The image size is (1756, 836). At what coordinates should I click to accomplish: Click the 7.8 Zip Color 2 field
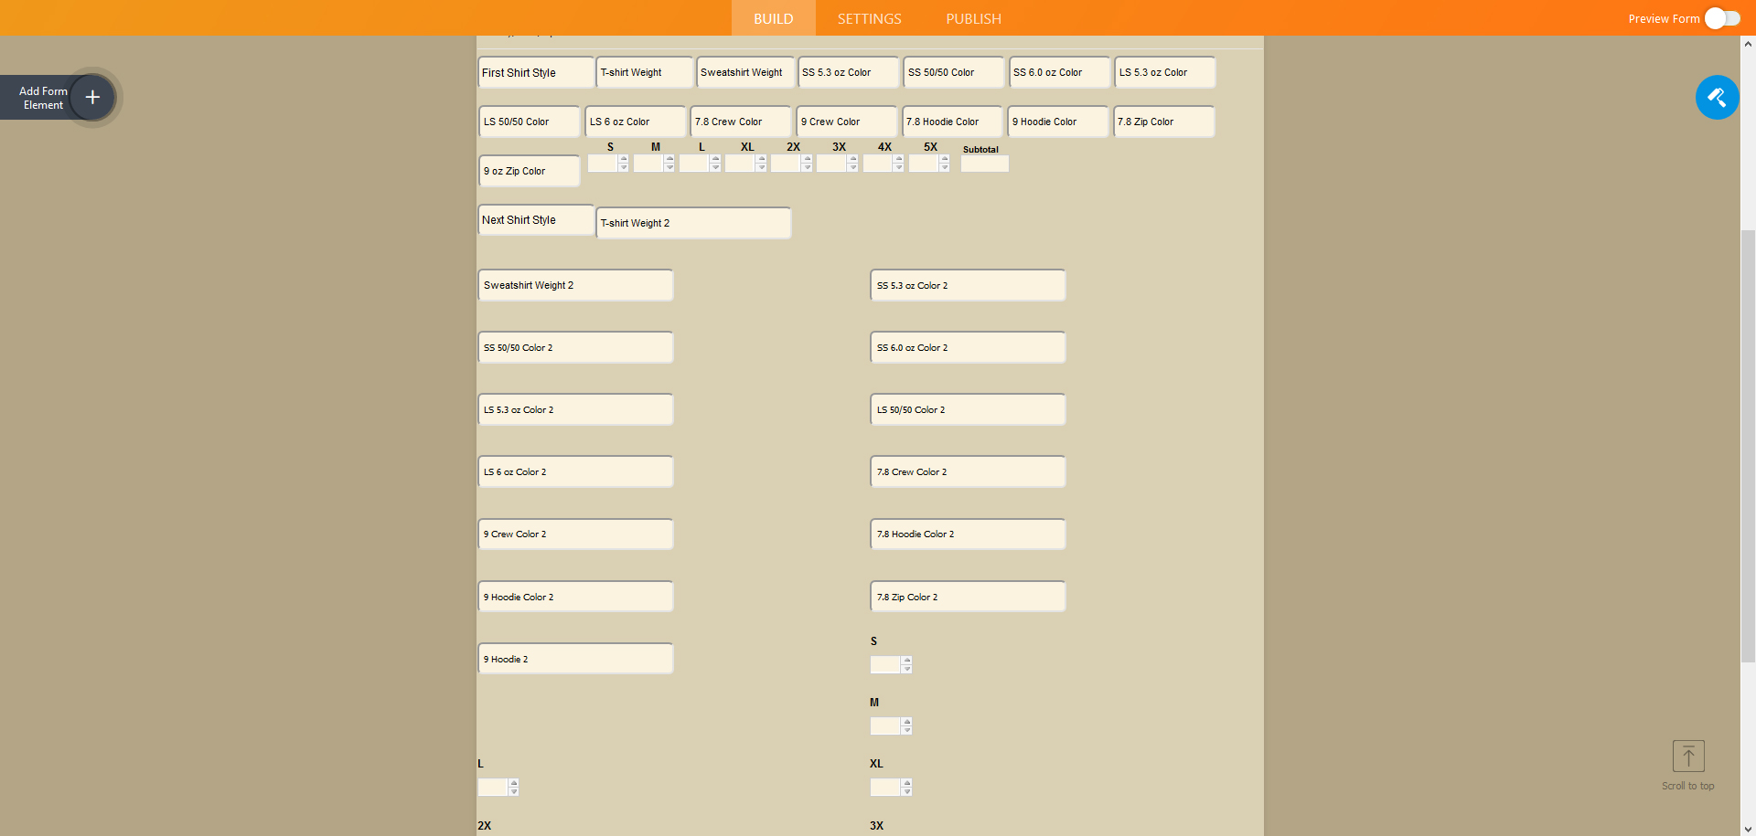[x=967, y=597]
